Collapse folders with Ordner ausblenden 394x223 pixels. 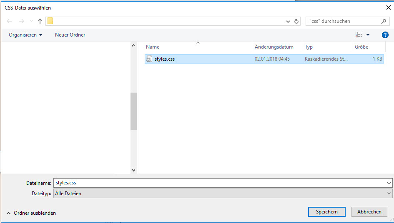[x=31, y=213]
